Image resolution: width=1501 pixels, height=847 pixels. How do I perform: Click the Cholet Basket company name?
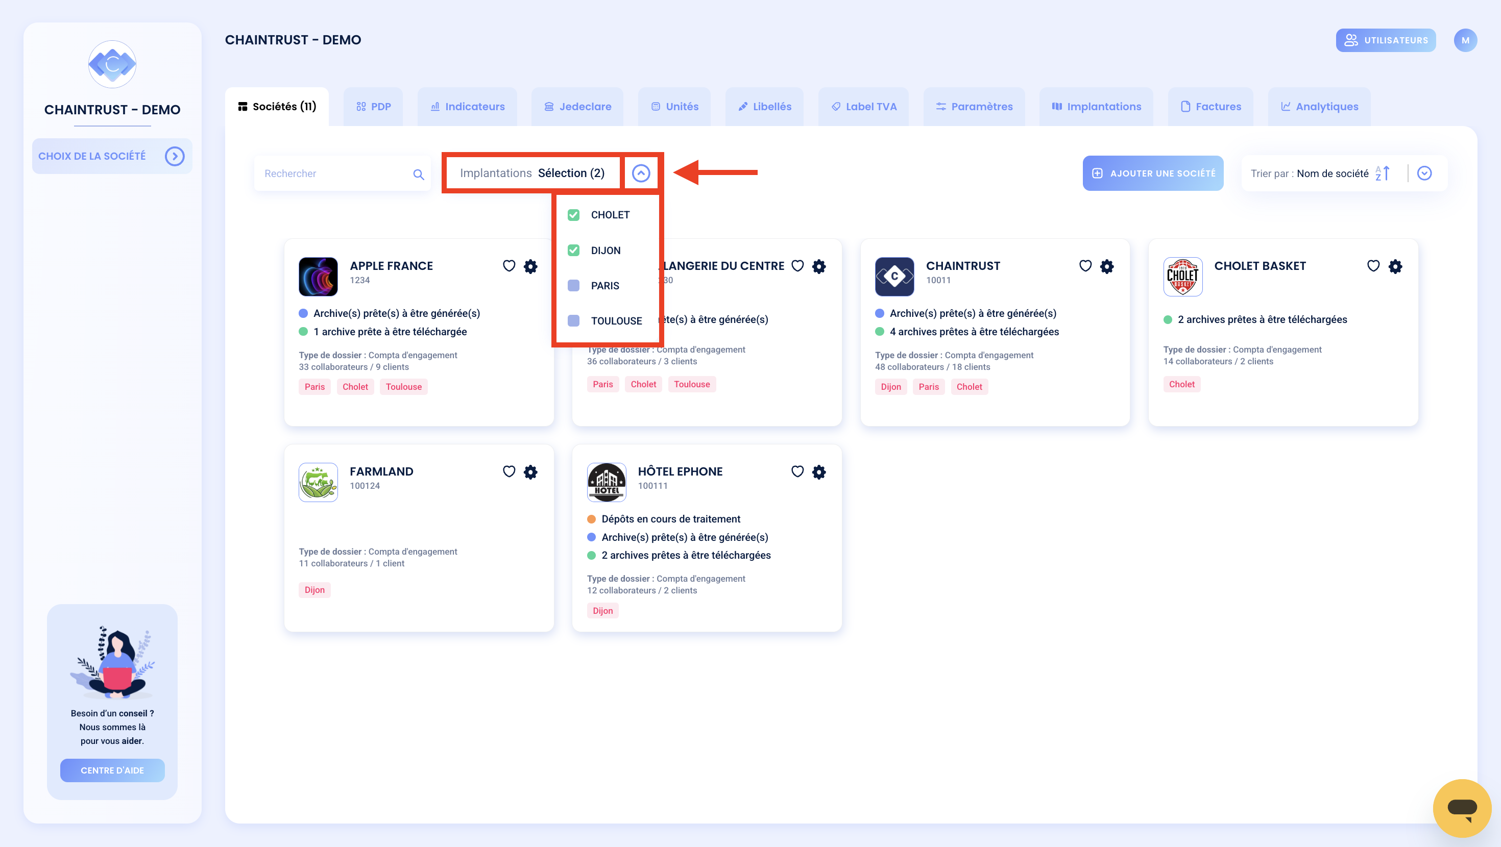pos(1260,266)
